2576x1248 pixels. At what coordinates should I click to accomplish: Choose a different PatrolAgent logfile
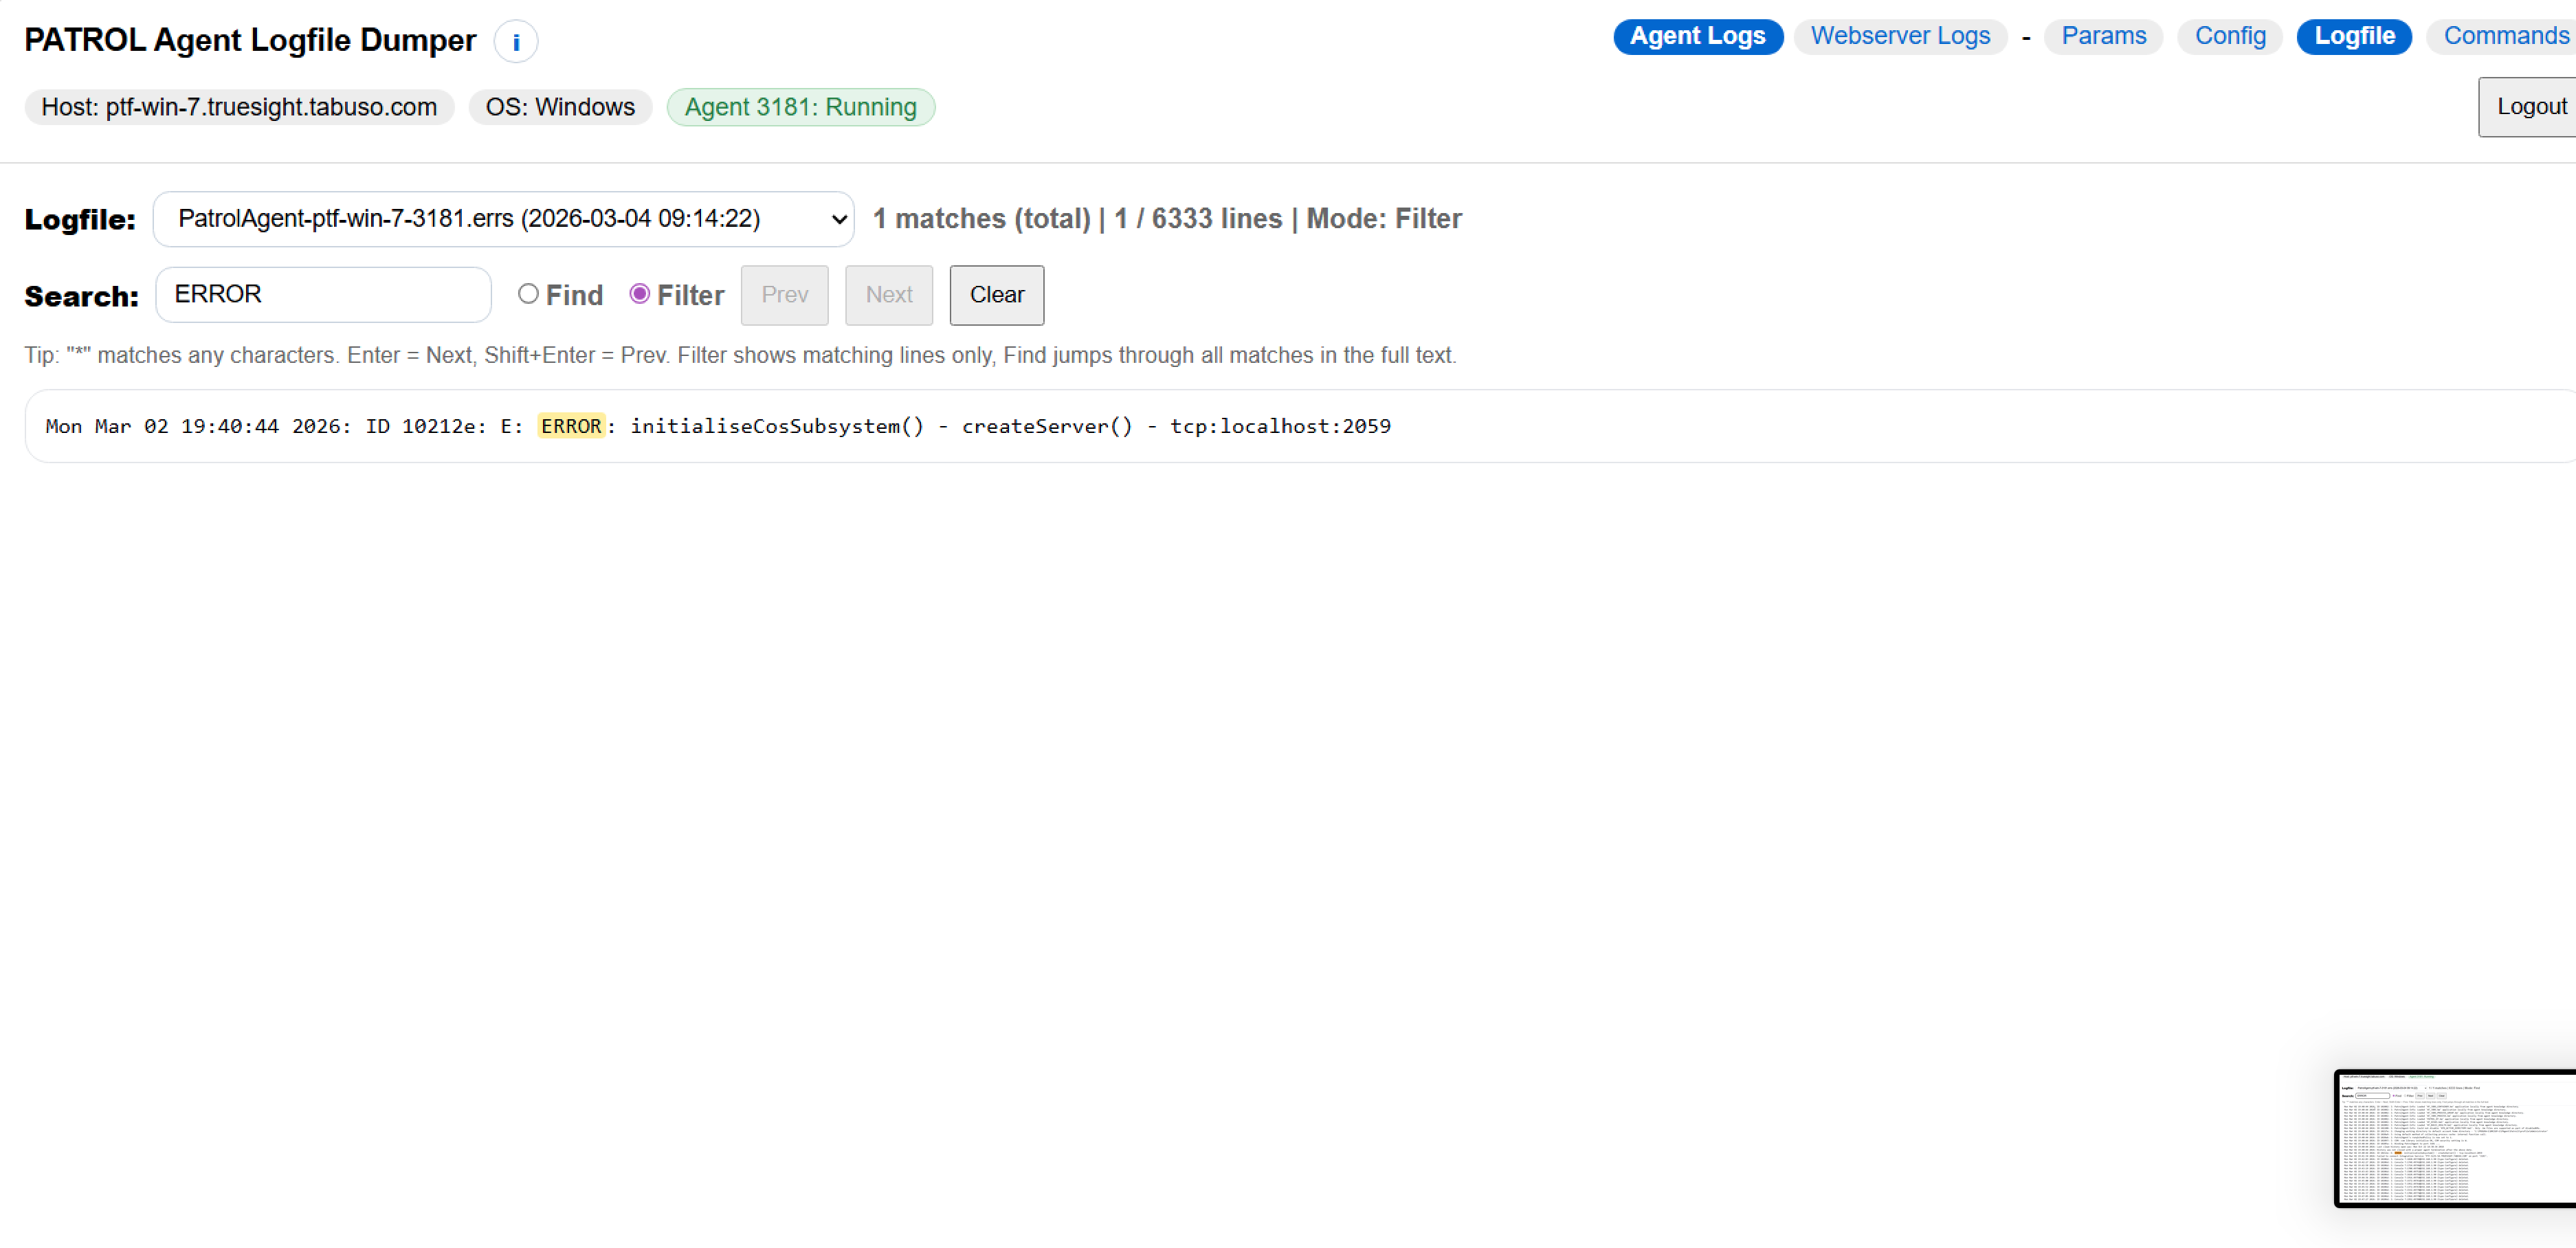click(x=504, y=219)
